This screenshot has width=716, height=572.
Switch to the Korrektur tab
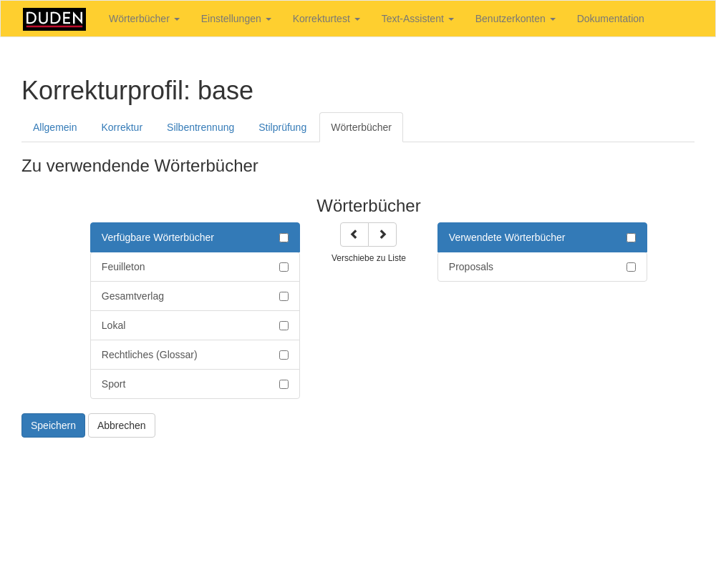122,127
